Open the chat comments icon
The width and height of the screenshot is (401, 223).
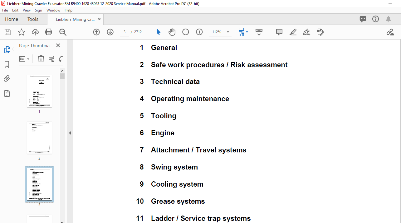[363, 19]
